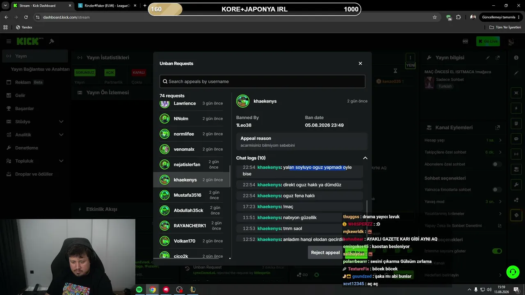
Task: Select NNolm's unban request
Action: pos(192,118)
